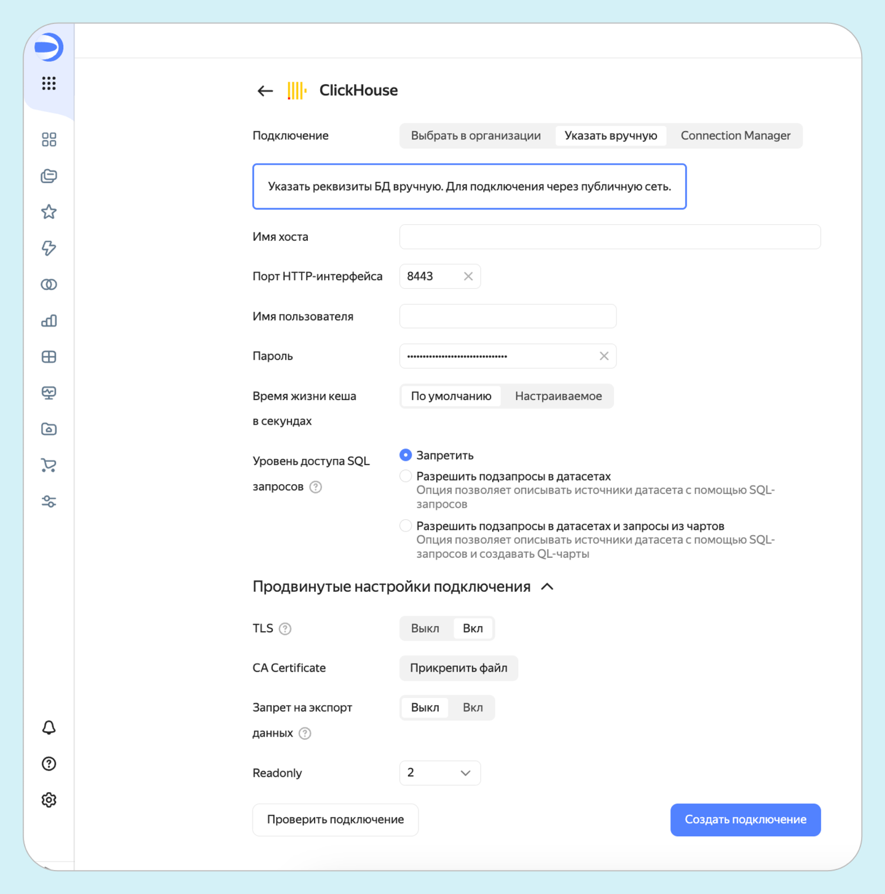
Task: Click the 'Имя хоста' input field
Action: [x=610, y=237]
